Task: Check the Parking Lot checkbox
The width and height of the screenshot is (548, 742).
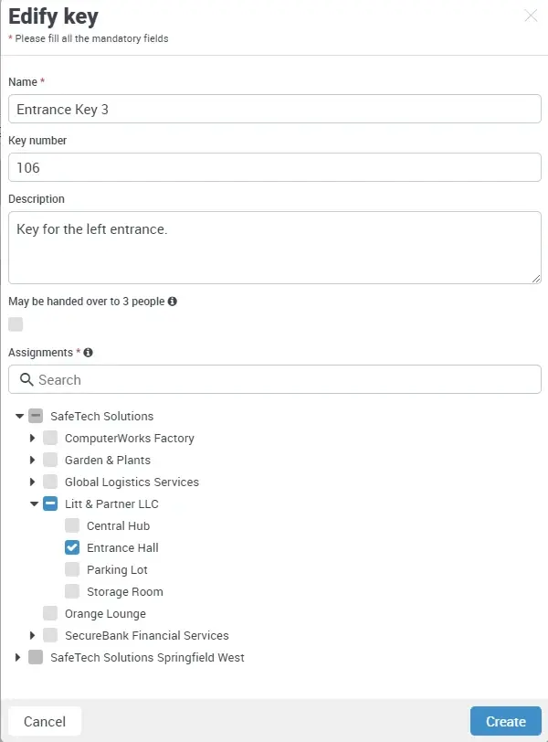Action: point(71,569)
